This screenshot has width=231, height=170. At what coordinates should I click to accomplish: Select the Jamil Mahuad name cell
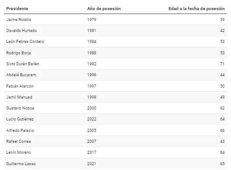[x=19, y=97]
